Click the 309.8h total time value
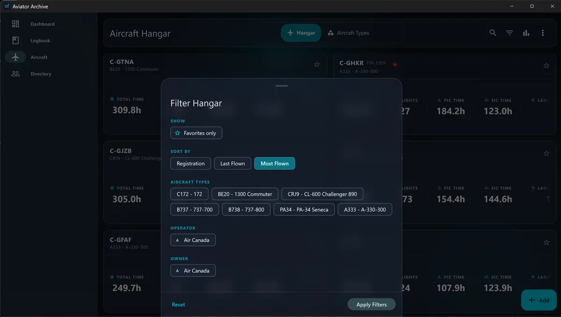 (127, 110)
